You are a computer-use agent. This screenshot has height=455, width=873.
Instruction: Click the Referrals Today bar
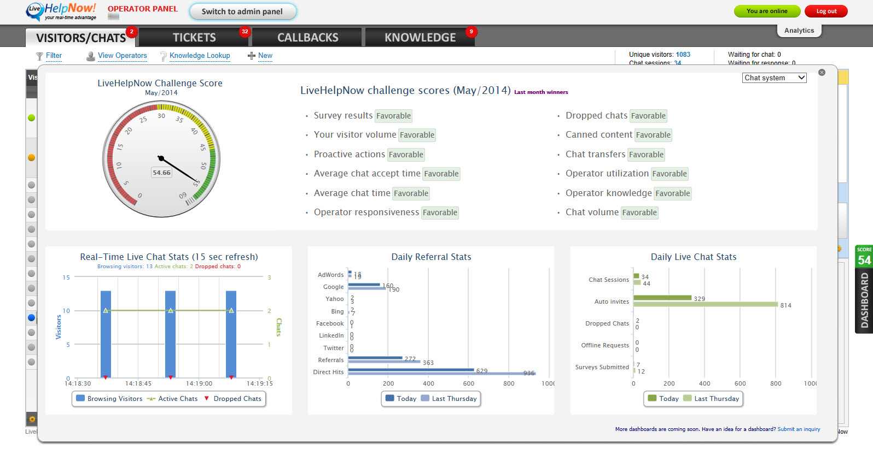375,358
